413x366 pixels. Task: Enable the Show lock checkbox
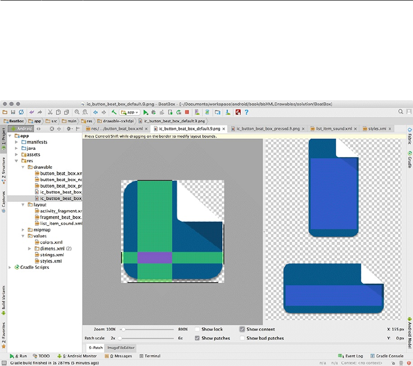[x=197, y=329]
